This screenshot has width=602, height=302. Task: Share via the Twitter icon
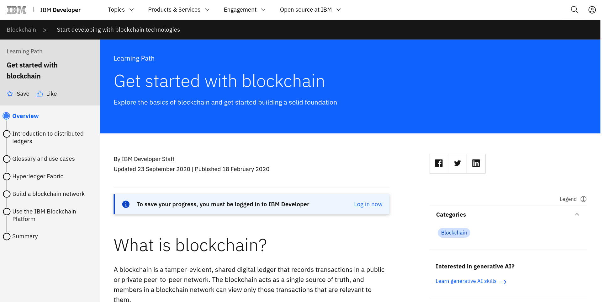[457, 163]
